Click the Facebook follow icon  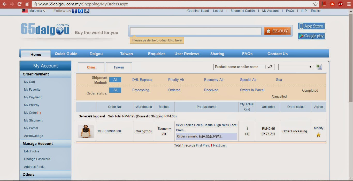[74, 11]
